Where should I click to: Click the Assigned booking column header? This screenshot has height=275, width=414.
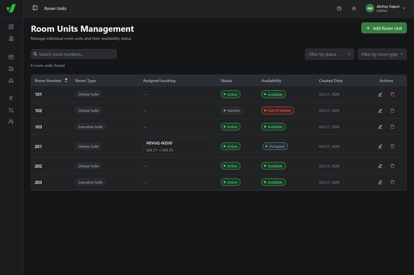point(159,81)
